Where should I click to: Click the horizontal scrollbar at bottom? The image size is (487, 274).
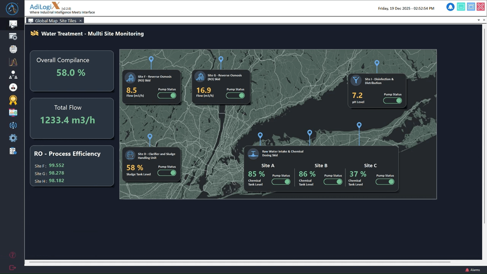click(x=239, y=262)
